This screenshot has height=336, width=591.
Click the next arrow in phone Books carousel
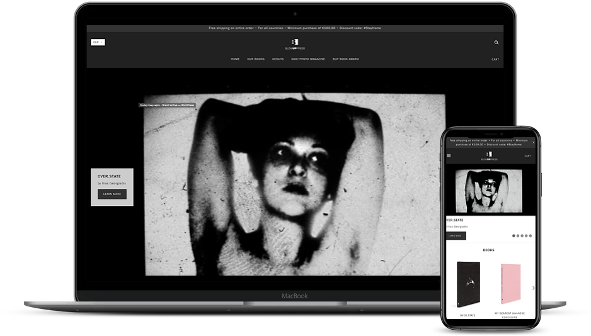tap(533, 288)
